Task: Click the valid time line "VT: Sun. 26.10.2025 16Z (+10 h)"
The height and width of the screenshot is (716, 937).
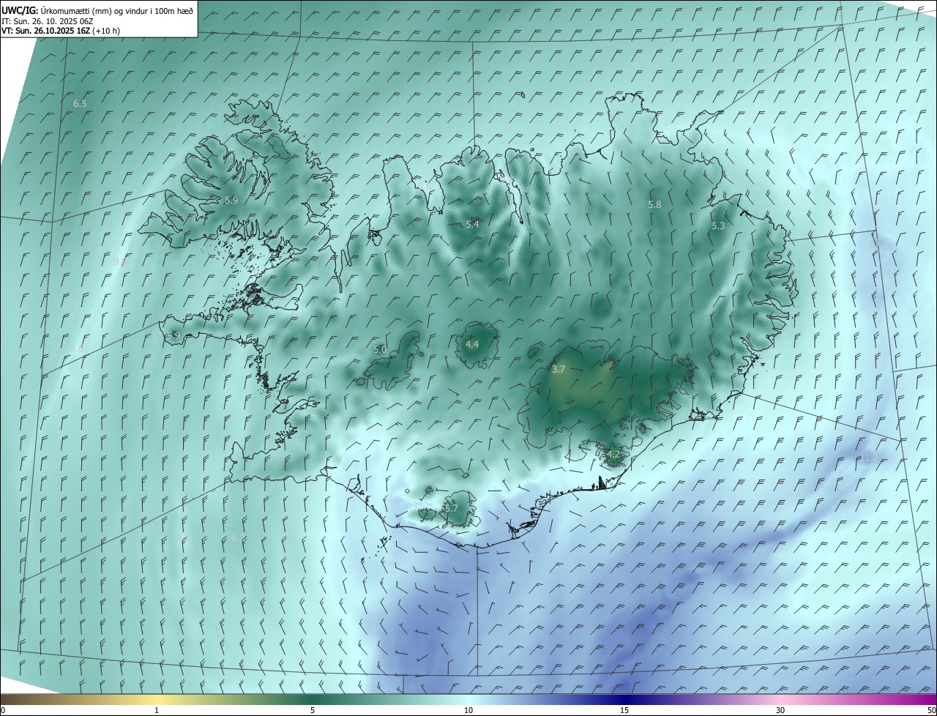Action: [61, 31]
